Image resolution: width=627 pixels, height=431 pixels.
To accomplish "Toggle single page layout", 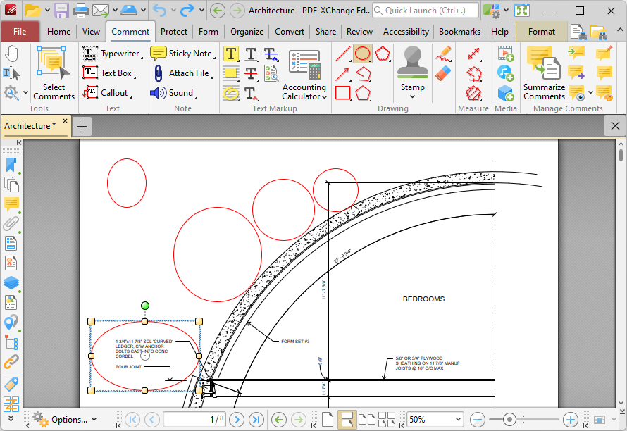I will tap(328, 420).
